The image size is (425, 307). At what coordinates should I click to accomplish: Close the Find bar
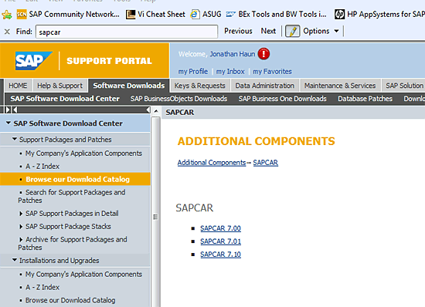tap(7, 32)
